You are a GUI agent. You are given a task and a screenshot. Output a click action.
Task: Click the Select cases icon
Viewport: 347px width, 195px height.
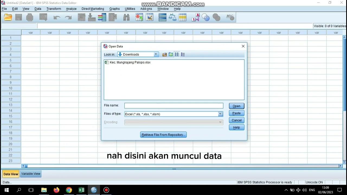(182, 17)
